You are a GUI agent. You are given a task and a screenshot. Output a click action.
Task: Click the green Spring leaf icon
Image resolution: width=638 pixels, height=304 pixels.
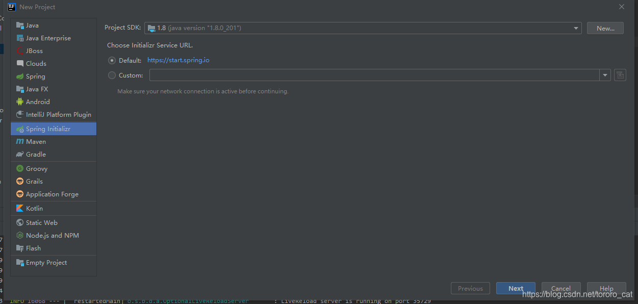coord(20,76)
